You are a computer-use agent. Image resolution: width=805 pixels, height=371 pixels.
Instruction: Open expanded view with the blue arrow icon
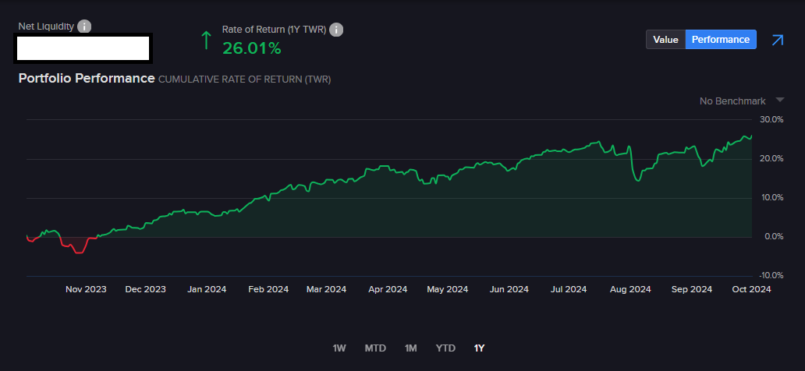(778, 40)
